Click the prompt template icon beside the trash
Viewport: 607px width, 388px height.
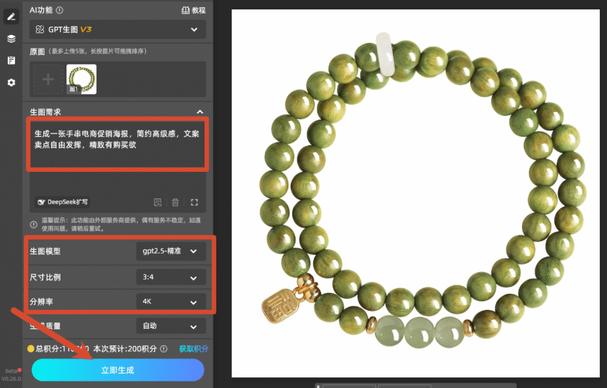click(x=158, y=203)
